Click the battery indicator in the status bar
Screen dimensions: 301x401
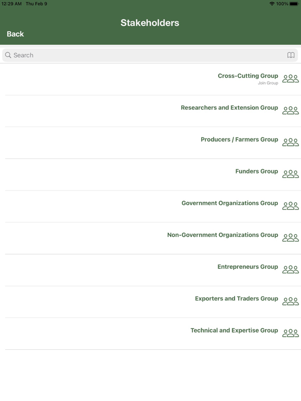(294, 3)
